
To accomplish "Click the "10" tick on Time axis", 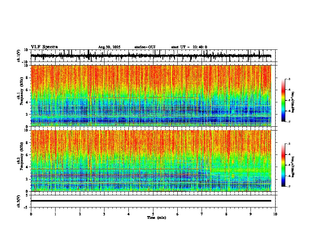I will click(275, 214).
